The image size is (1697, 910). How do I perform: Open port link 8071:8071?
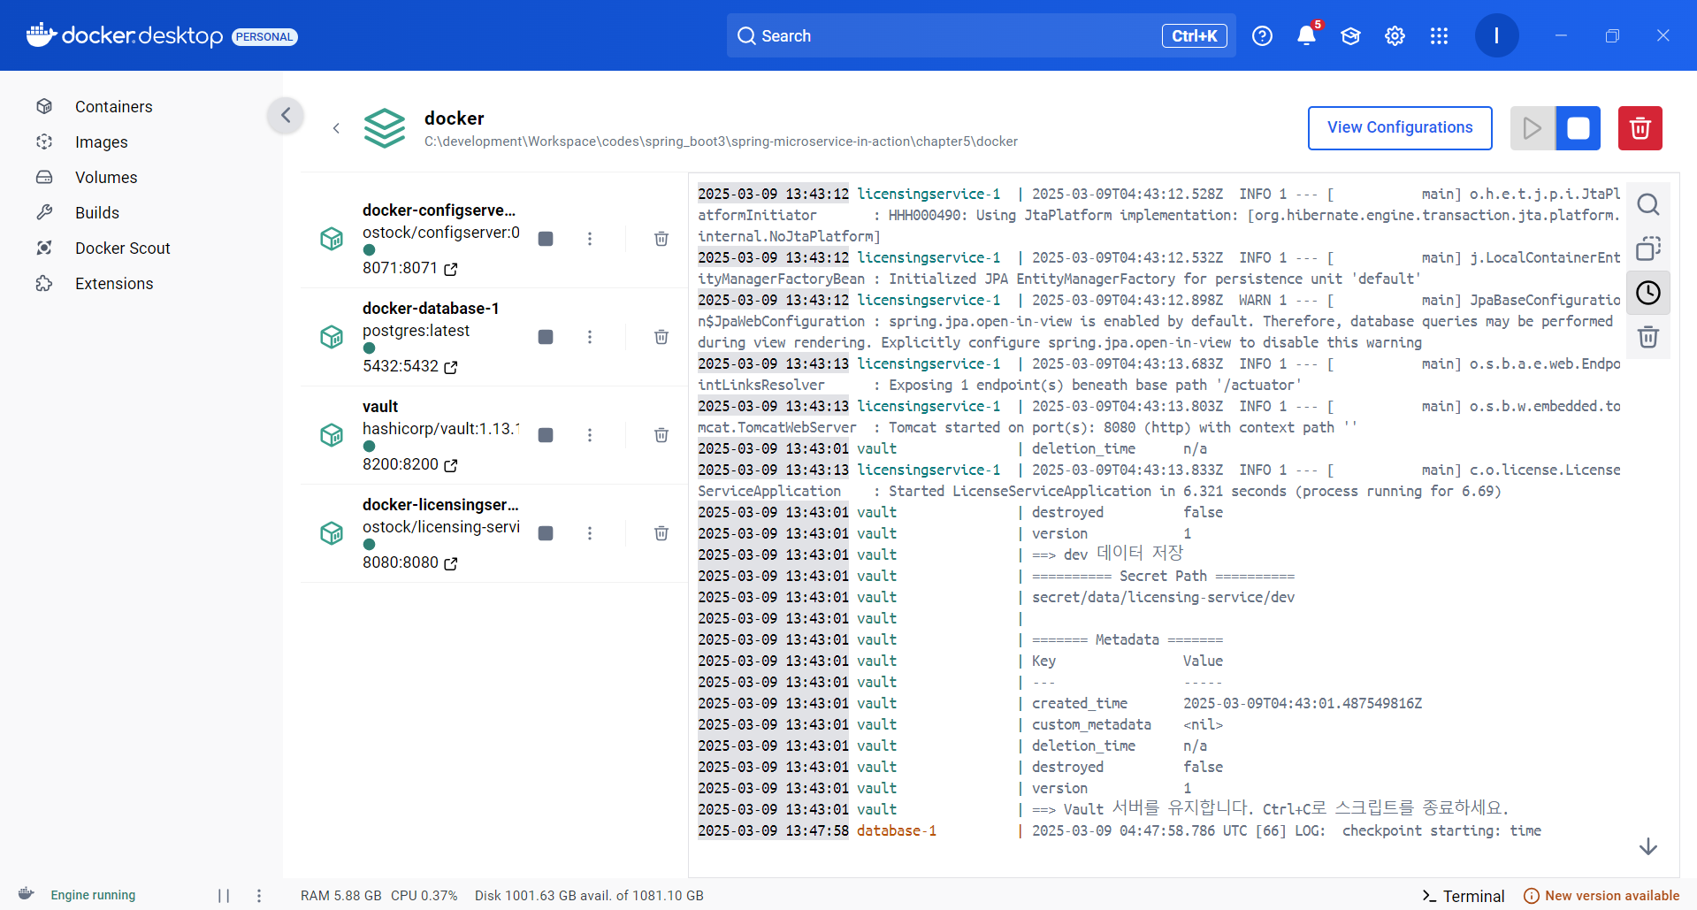click(409, 268)
